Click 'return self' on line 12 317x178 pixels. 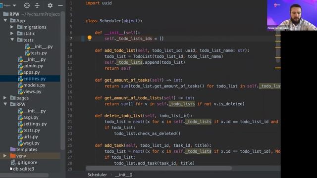[x=117, y=68]
